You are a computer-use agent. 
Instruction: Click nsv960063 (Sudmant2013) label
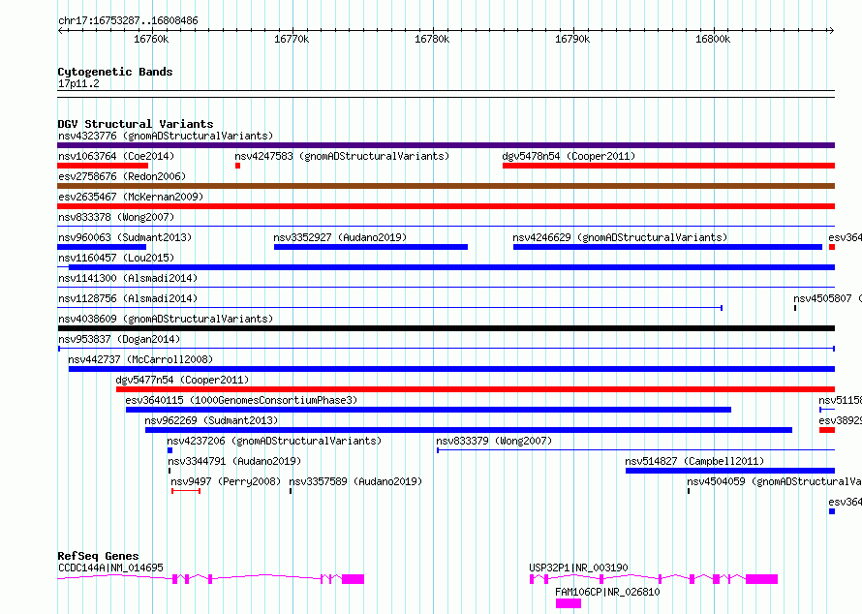click(x=125, y=237)
